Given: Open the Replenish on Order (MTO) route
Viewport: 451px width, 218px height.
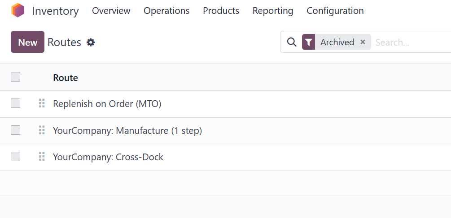Looking at the screenshot, I should point(107,104).
